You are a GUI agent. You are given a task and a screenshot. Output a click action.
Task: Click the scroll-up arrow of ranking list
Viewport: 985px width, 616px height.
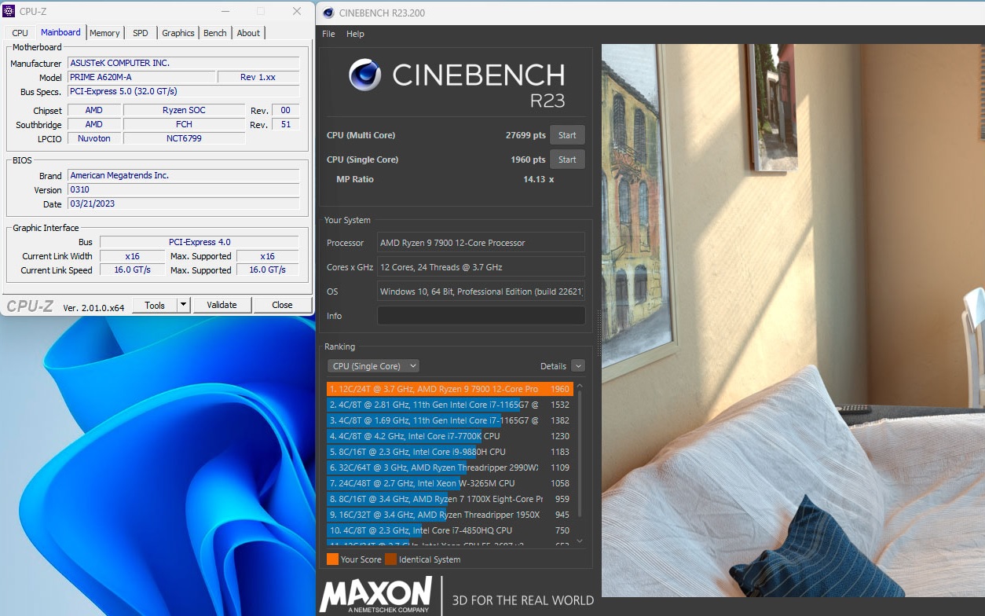(x=580, y=387)
